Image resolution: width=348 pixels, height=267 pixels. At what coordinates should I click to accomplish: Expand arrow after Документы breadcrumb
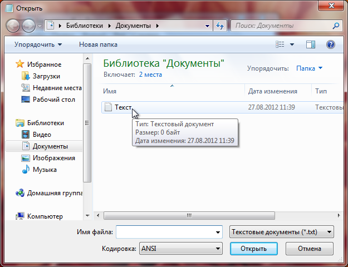click(x=158, y=26)
